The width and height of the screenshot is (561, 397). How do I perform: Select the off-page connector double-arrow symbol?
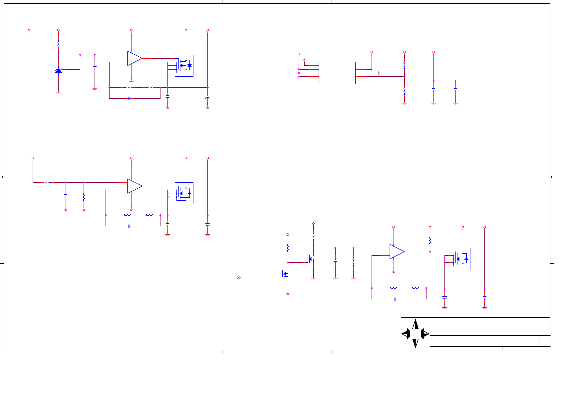click(238, 277)
